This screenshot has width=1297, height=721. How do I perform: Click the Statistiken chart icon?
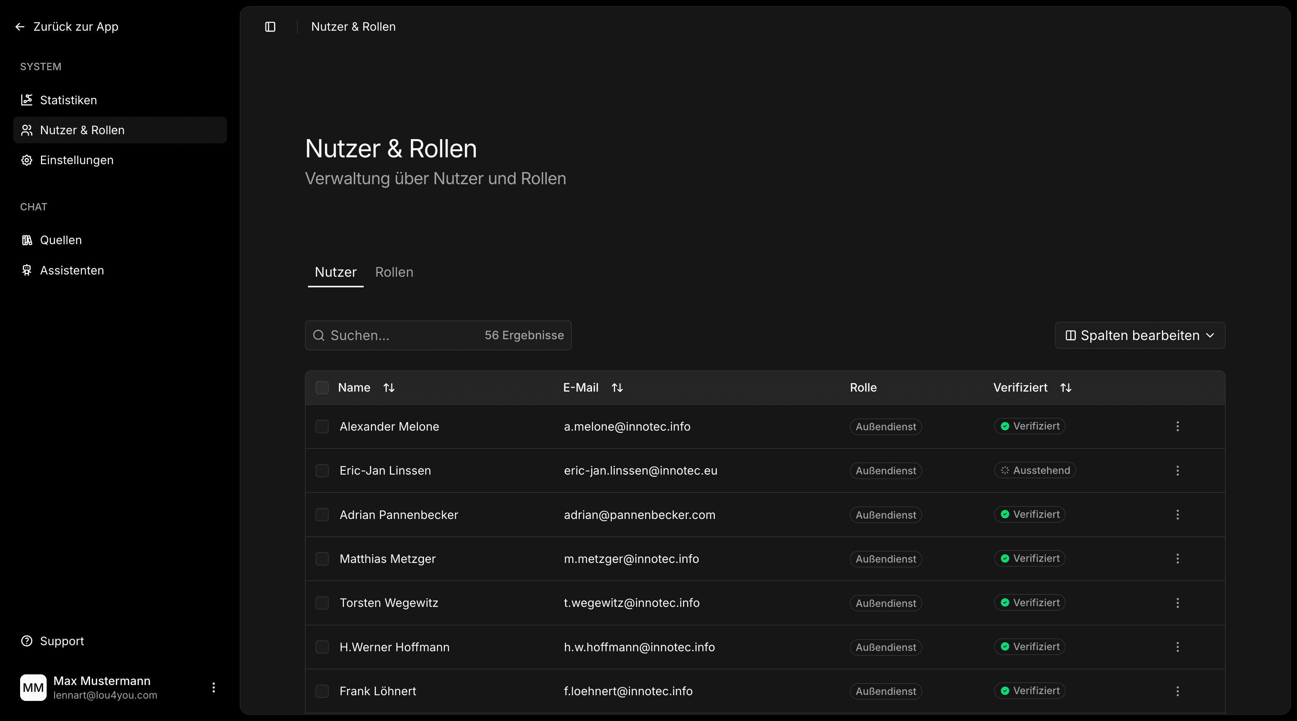click(x=27, y=100)
